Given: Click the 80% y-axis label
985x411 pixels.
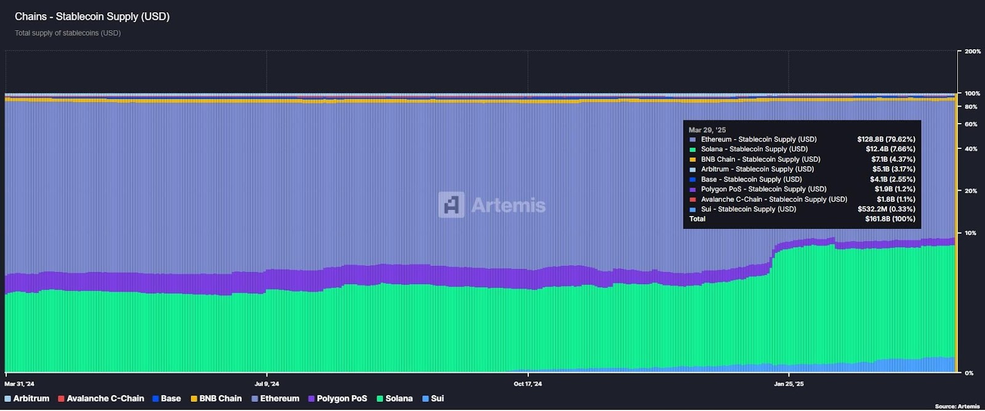Looking at the screenshot, I should pos(971,107).
